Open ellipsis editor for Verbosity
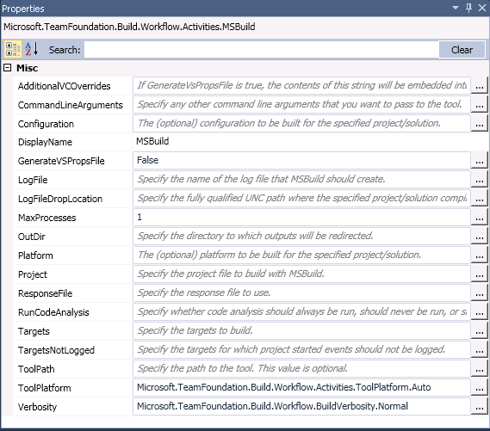Image resolution: width=490 pixels, height=431 pixels. click(x=480, y=407)
